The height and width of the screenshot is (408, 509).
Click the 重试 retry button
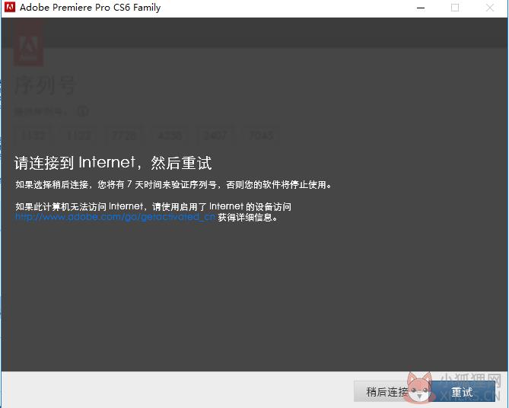463,392
